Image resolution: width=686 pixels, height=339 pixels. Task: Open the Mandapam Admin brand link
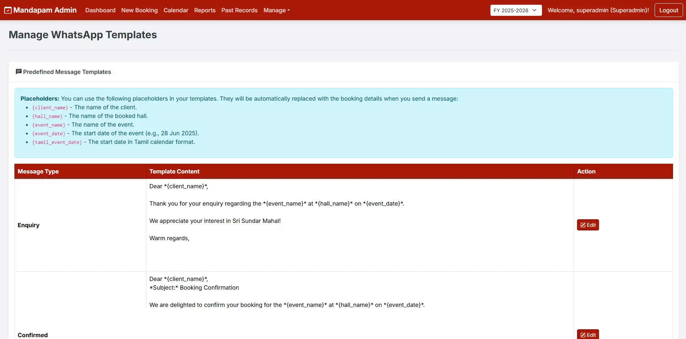coord(40,10)
